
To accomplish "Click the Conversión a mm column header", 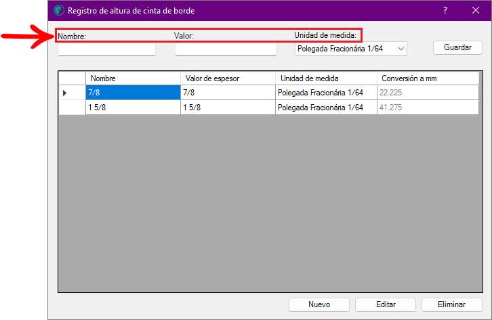I will pos(428,78).
